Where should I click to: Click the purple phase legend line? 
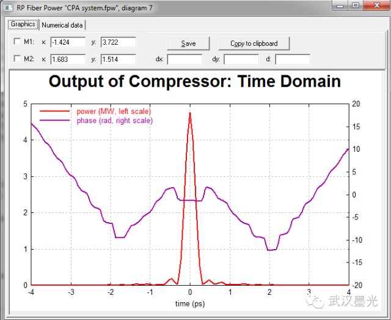(56, 121)
